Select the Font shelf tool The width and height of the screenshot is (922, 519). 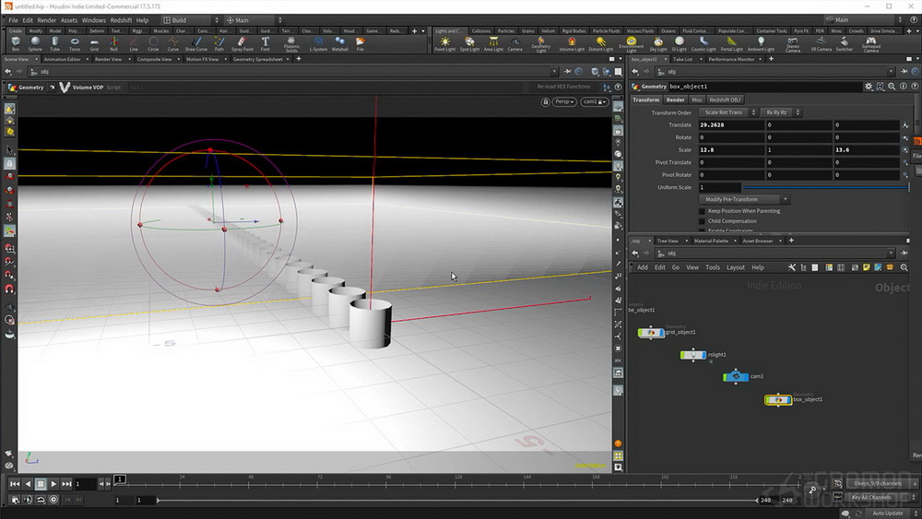(266, 44)
